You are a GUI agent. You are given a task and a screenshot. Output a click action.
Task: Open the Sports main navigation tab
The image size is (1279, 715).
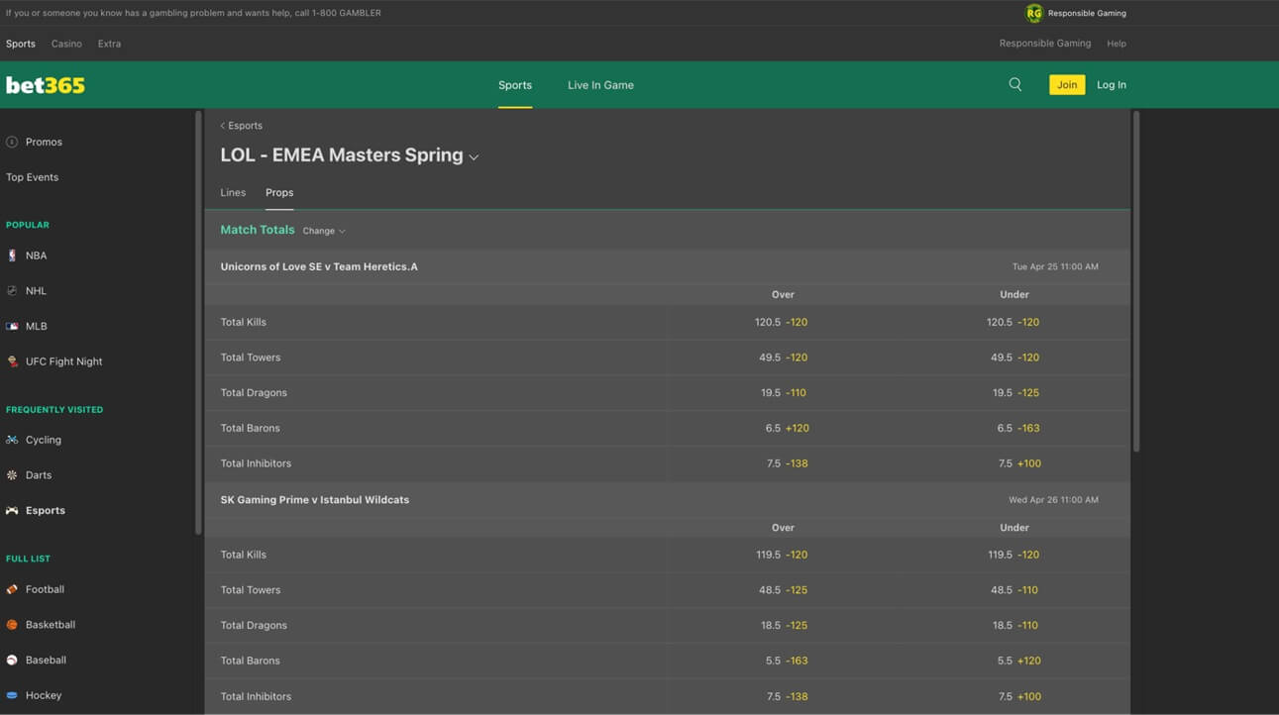click(x=515, y=85)
